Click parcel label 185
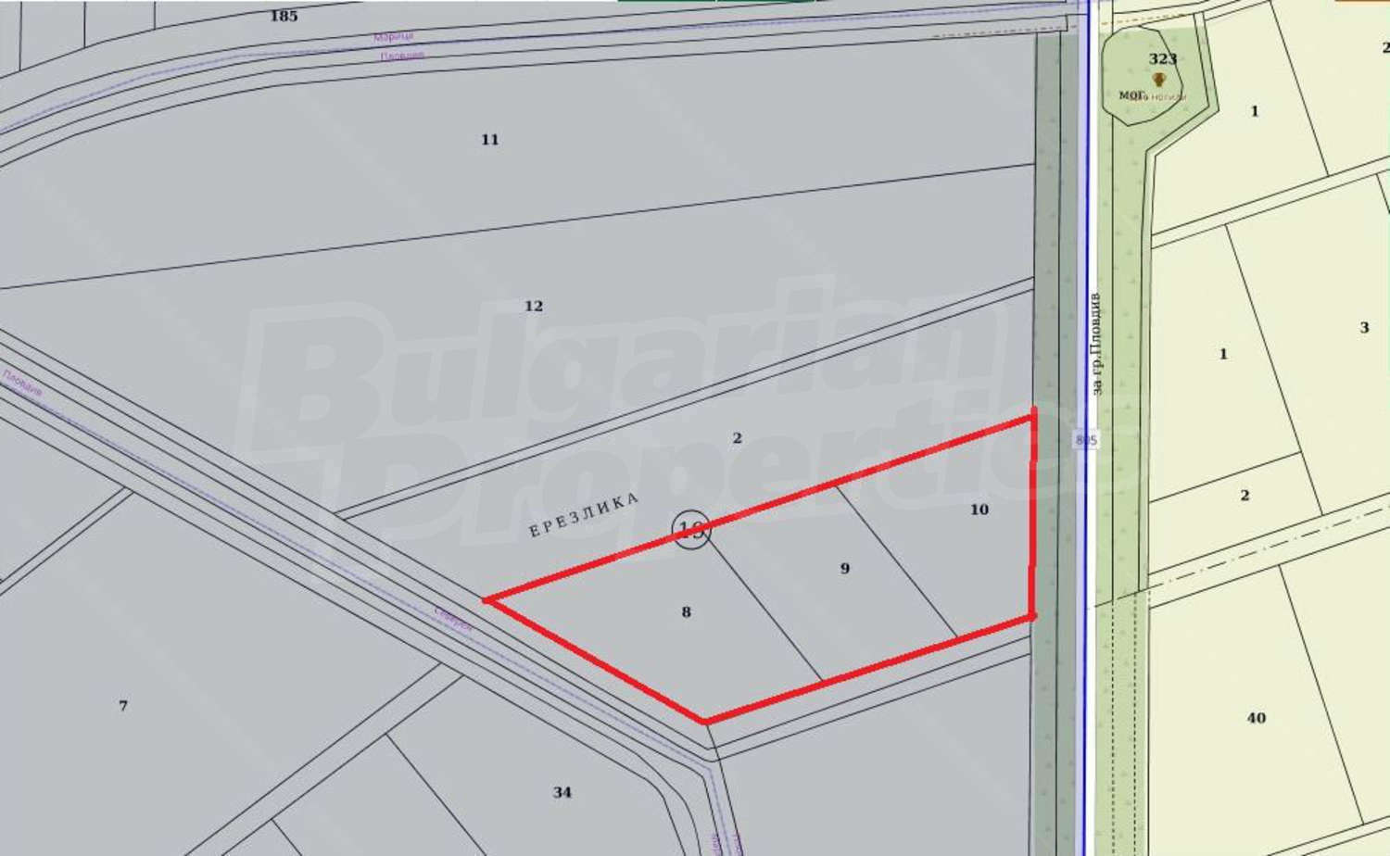 coord(284,16)
